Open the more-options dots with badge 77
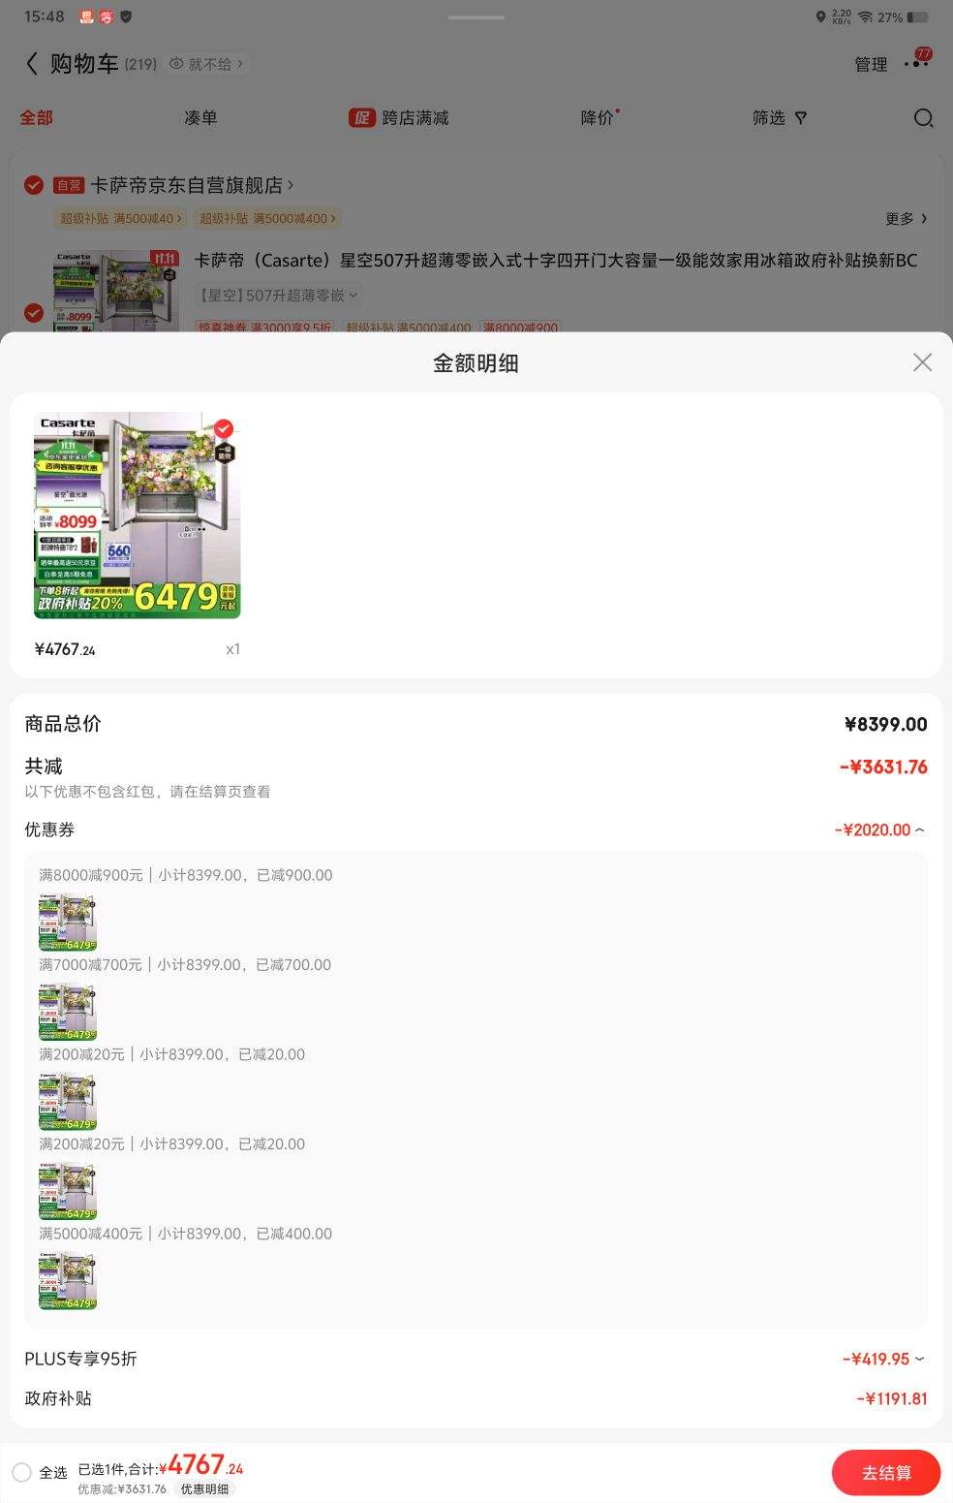The image size is (953, 1503). point(915,62)
